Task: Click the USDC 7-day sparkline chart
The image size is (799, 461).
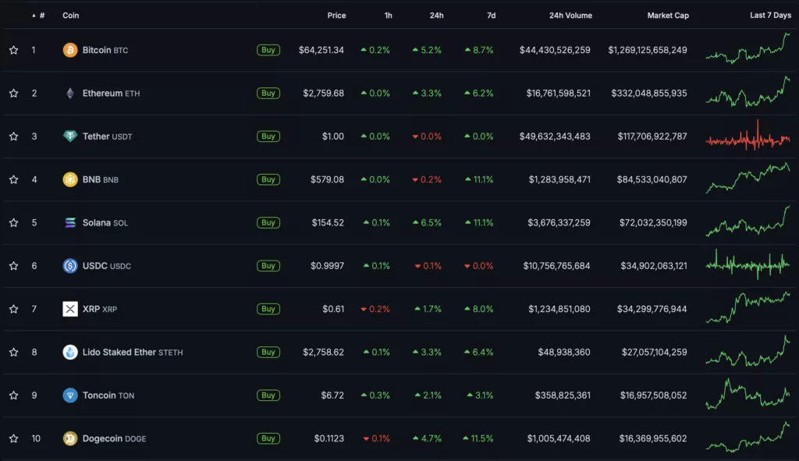Action: tap(748, 264)
